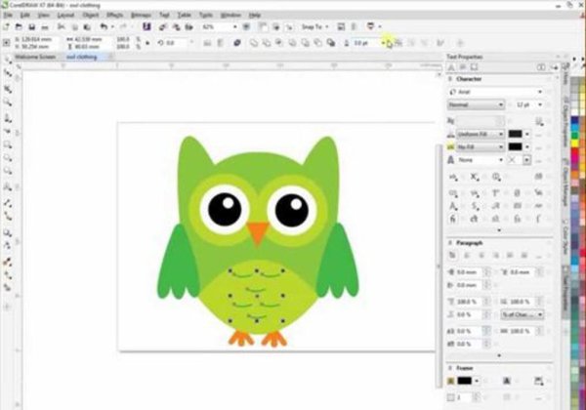Click the Export icon in the toolbar
Image resolution: width=586 pixels, height=410 pixels.
(176, 27)
